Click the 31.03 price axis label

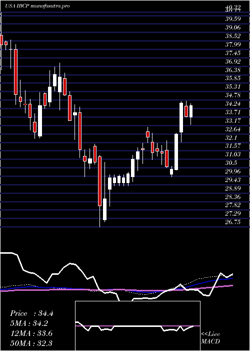click(233, 154)
